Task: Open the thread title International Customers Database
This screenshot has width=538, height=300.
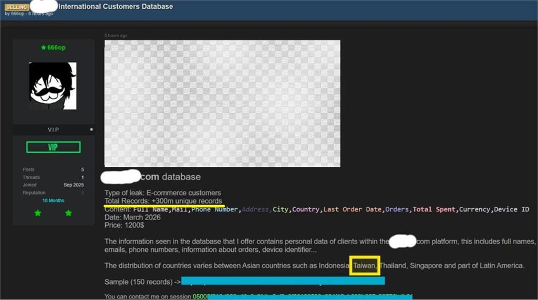Action: coord(116,6)
